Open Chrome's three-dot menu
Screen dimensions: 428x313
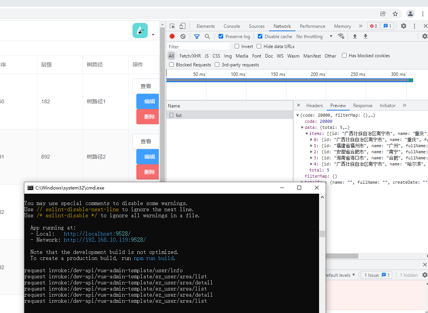[x=423, y=14]
